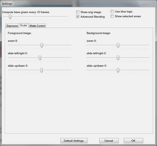Click the Background Image zoom slider handle
Viewport: 157px width, 146px height.
118,45
